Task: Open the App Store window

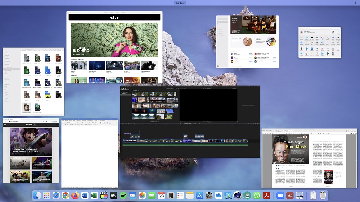Action: (x=247, y=41)
